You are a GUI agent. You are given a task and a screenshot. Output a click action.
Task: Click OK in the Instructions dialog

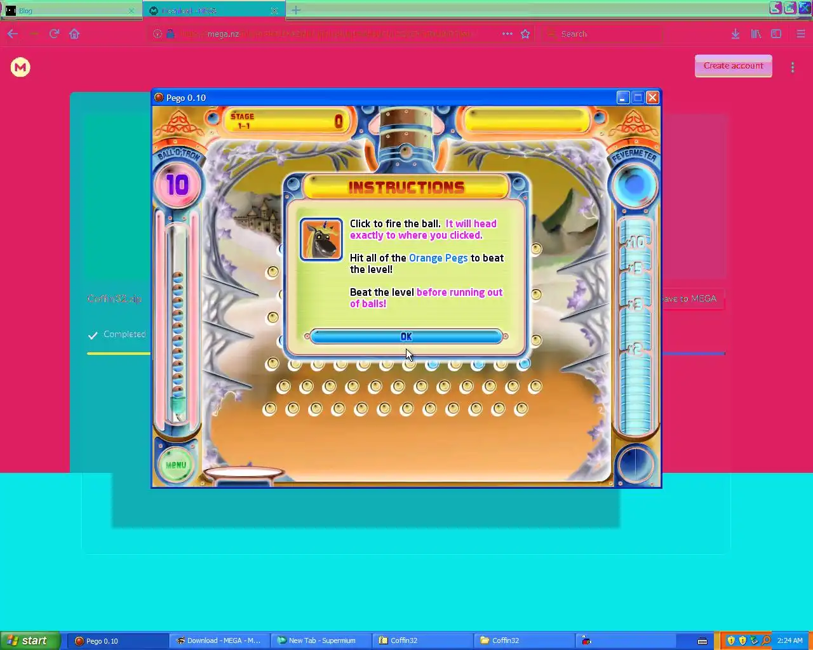point(406,336)
